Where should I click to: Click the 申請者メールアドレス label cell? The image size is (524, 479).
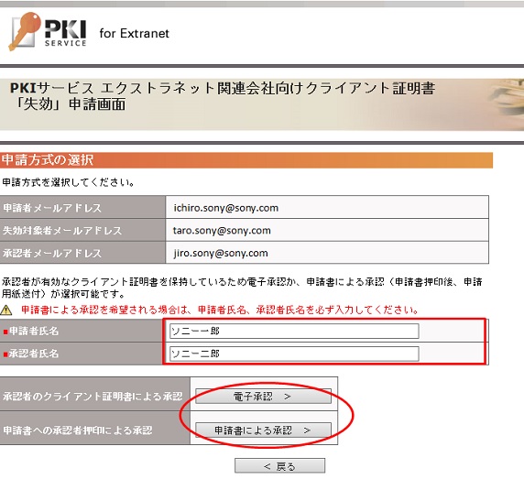pyautogui.click(x=82, y=207)
